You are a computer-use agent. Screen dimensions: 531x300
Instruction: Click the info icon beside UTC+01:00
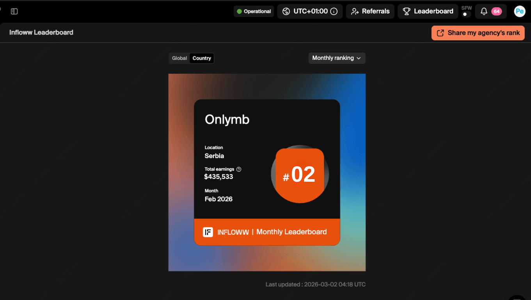pos(334,11)
